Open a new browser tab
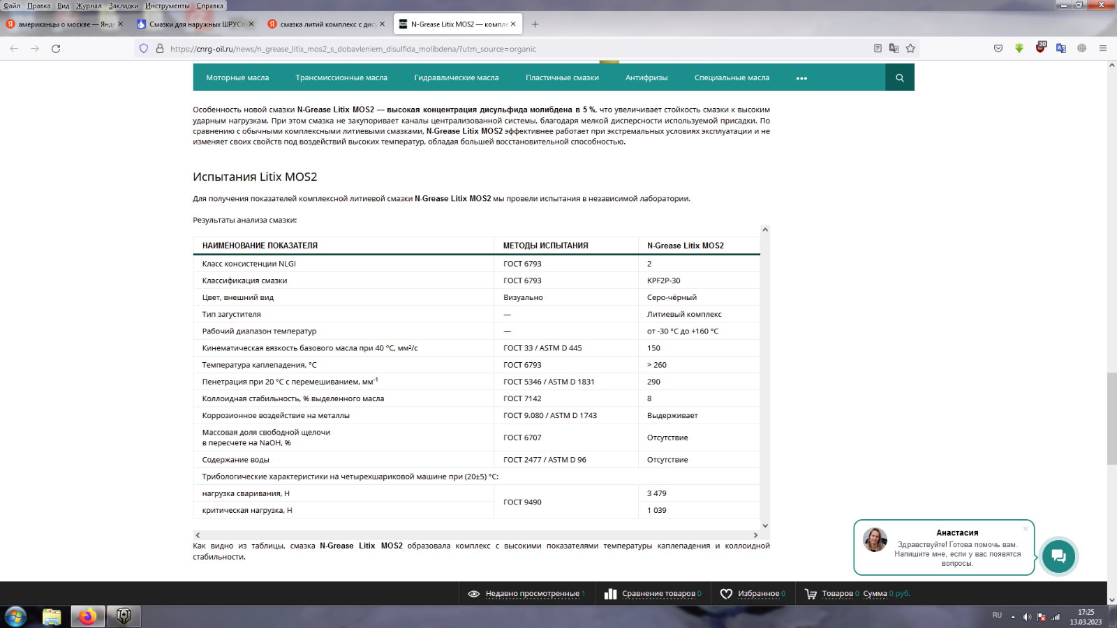1117x628 pixels. (535, 24)
